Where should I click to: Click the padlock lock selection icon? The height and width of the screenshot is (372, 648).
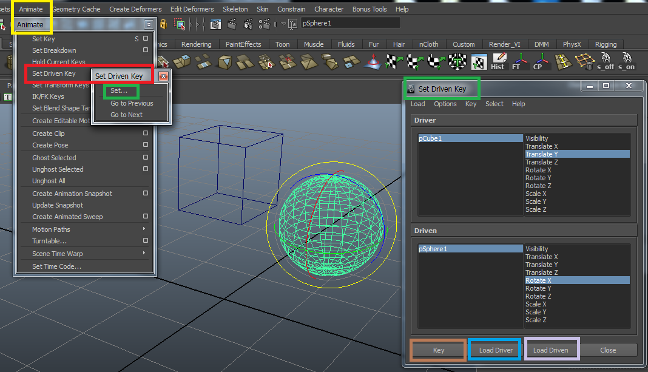163,24
